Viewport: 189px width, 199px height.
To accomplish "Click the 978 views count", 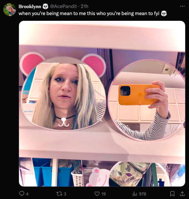I will tap(143, 194).
